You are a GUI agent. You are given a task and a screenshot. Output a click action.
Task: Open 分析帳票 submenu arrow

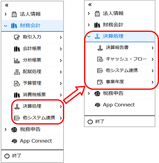pyautogui.click(x=61, y=60)
